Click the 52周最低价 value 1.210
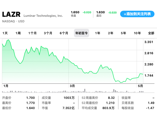This screenshot has width=157, height=113. [x=110, y=103]
